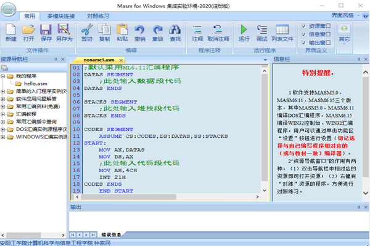Click editor horizontal scrollbar right arrow
The width and height of the screenshot is (370, 246).
coord(257,197)
